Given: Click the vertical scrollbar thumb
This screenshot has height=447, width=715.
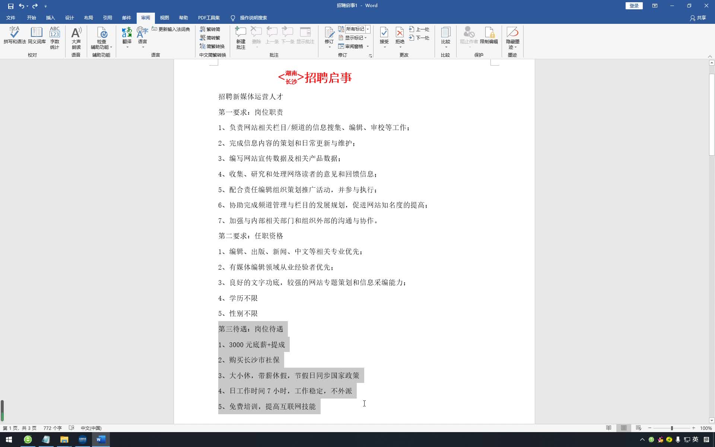Looking at the screenshot, I should 712,114.
